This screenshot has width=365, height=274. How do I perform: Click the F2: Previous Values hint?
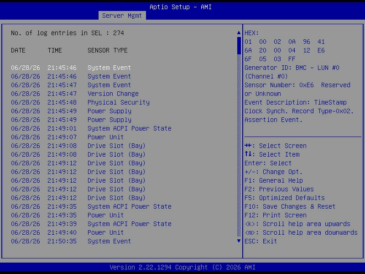(279, 189)
